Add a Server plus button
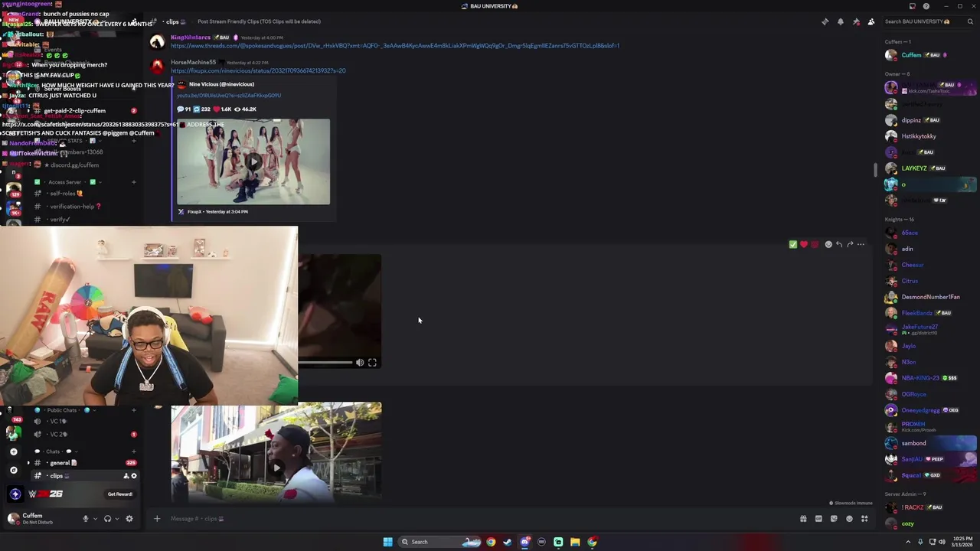The image size is (980, 551). pos(13,452)
